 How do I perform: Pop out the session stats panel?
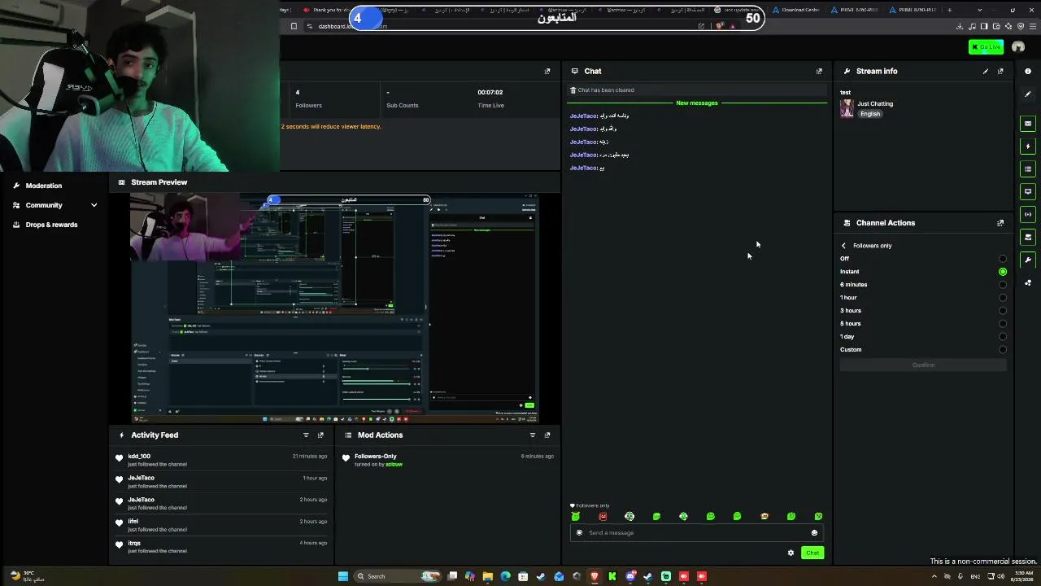(547, 72)
